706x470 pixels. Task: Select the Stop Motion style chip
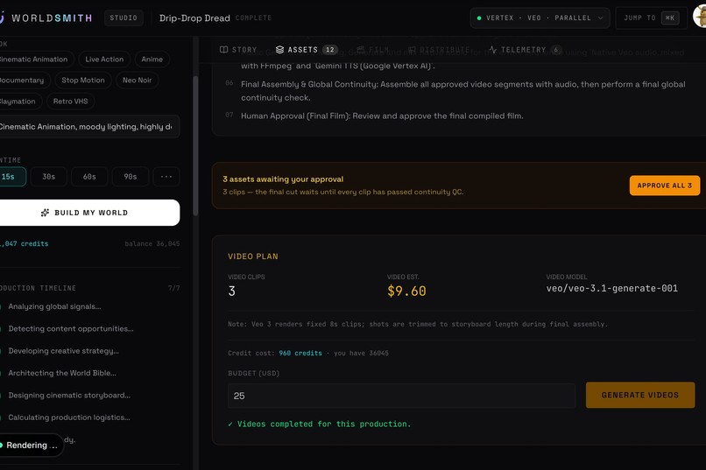click(x=83, y=80)
